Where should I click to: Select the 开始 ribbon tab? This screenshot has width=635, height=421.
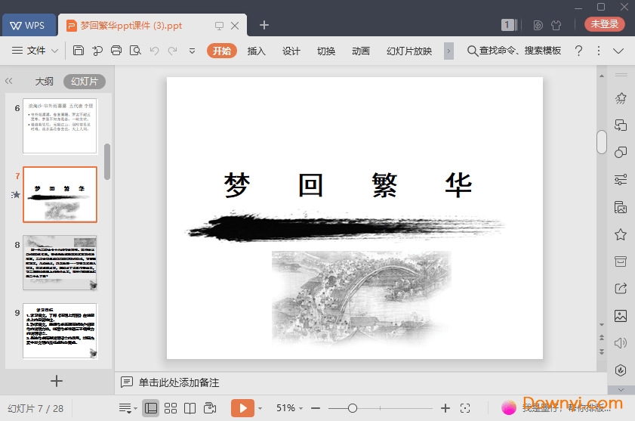pyautogui.click(x=221, y=51)
